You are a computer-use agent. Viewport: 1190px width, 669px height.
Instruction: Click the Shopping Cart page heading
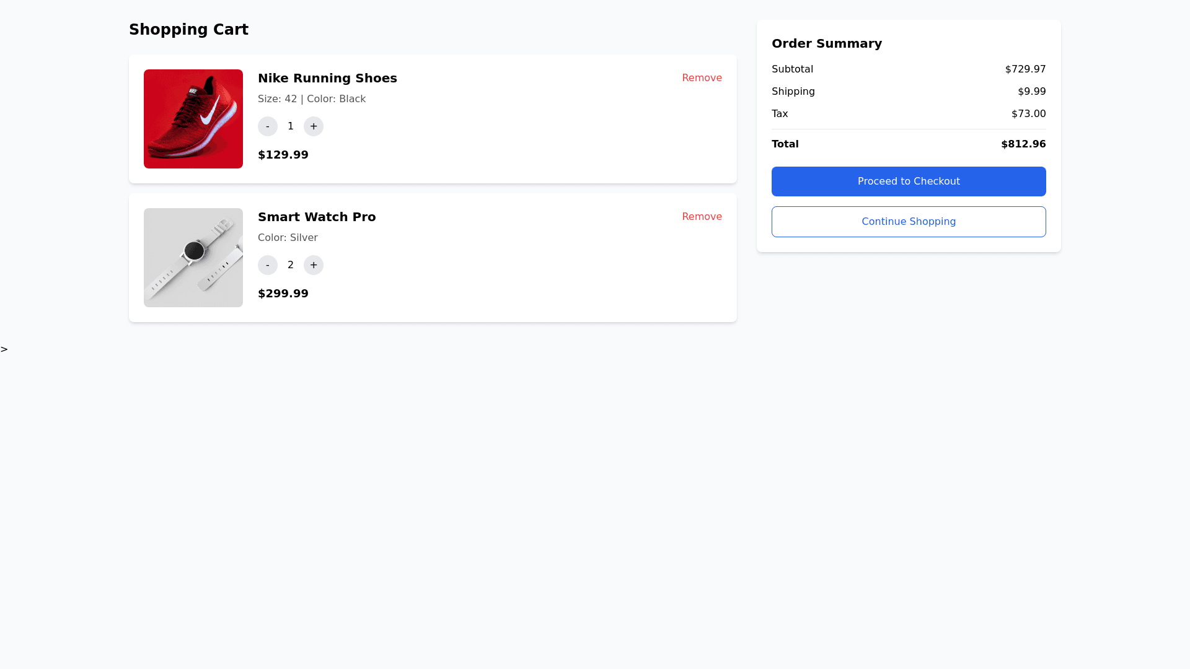point(188,30)
